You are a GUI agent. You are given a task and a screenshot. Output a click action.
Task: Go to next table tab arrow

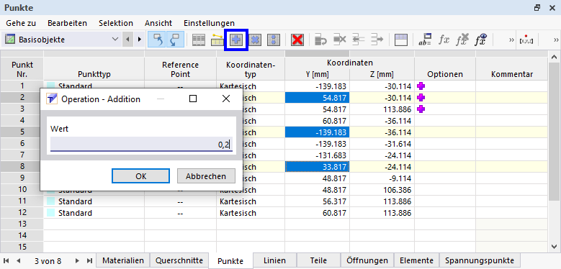77,261
